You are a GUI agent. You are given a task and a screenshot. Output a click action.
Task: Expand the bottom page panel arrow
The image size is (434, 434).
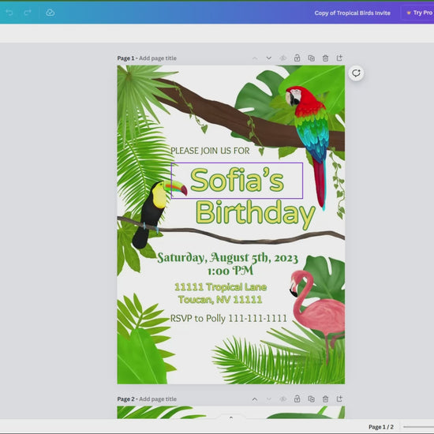point(231,417)
